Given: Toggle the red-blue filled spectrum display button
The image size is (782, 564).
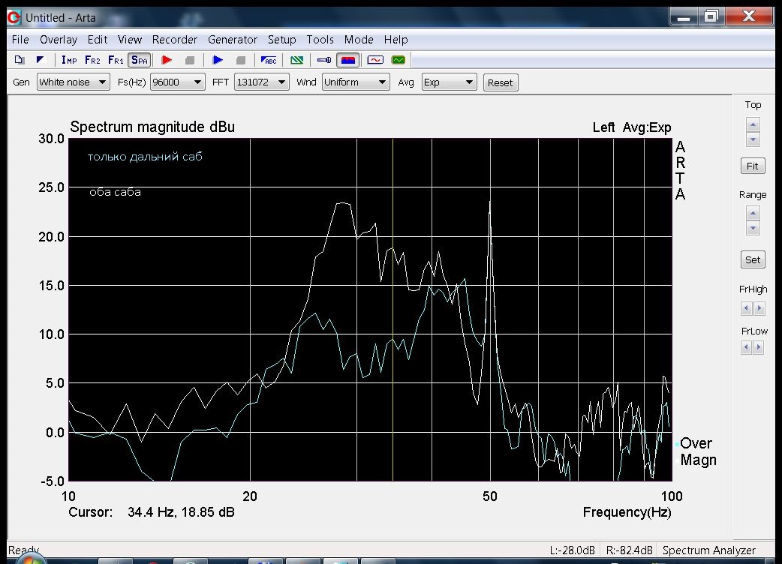Looking at the screenshot, I should pos(348,60).
